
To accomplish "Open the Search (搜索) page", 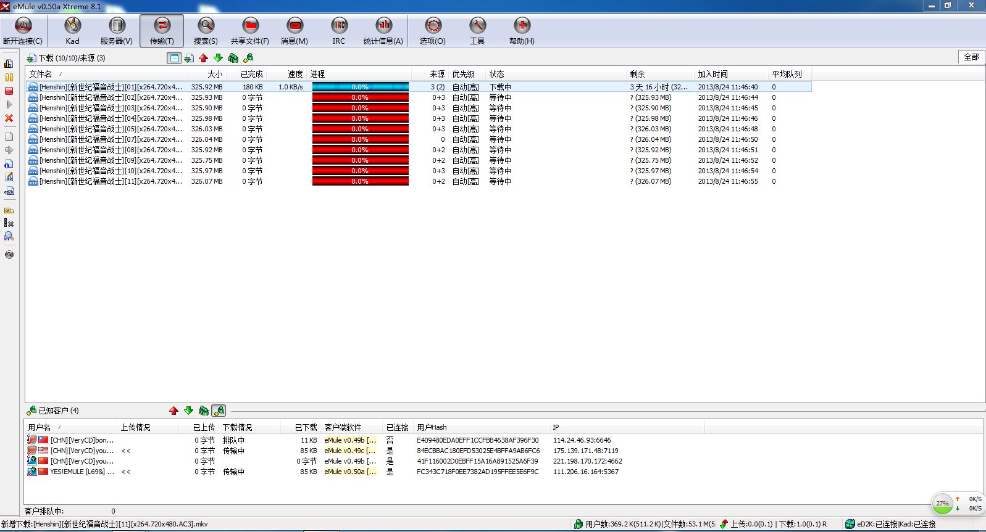I will coord(206,31).
